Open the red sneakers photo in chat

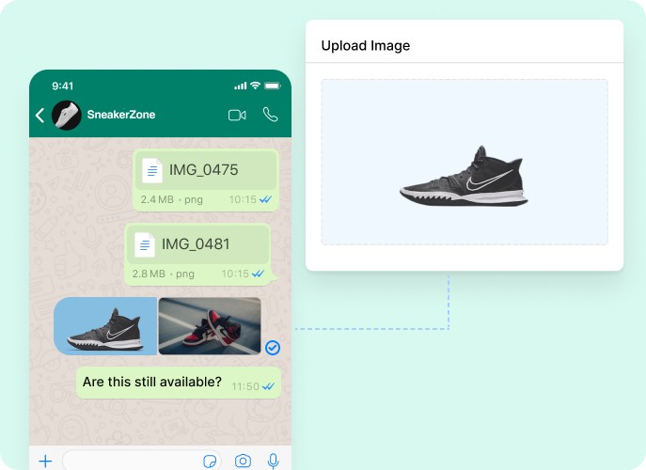tap(210, 326)
